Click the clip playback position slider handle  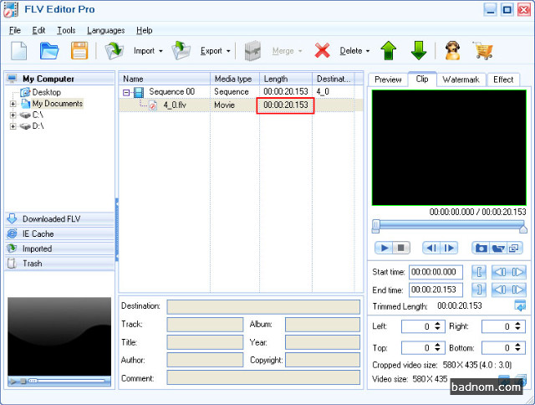pos(375,226)
